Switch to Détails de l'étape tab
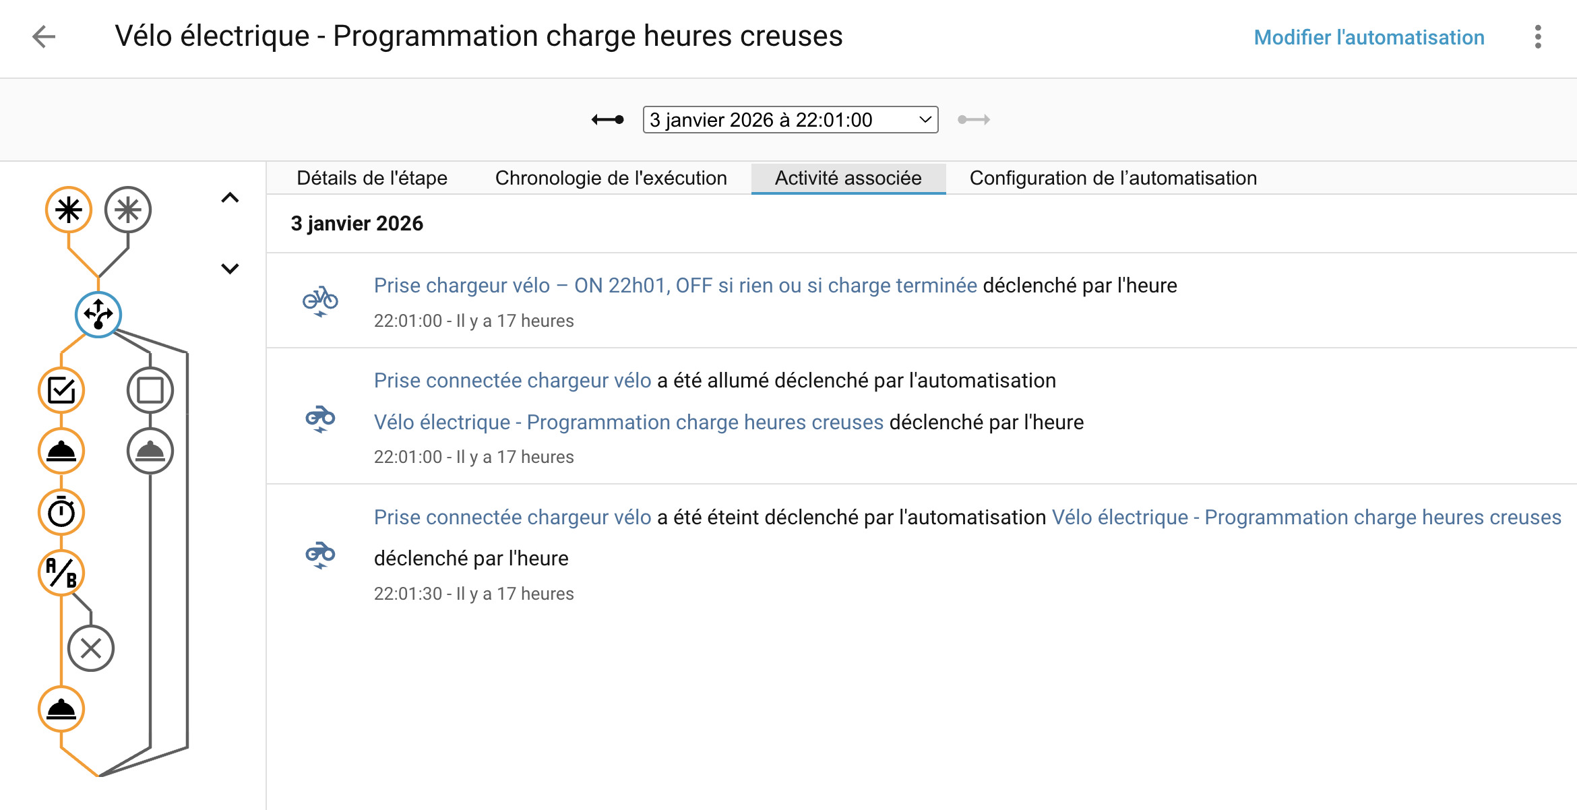 [x=372, y=178]
